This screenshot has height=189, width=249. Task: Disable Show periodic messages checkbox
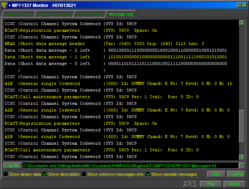pos(148,174)
